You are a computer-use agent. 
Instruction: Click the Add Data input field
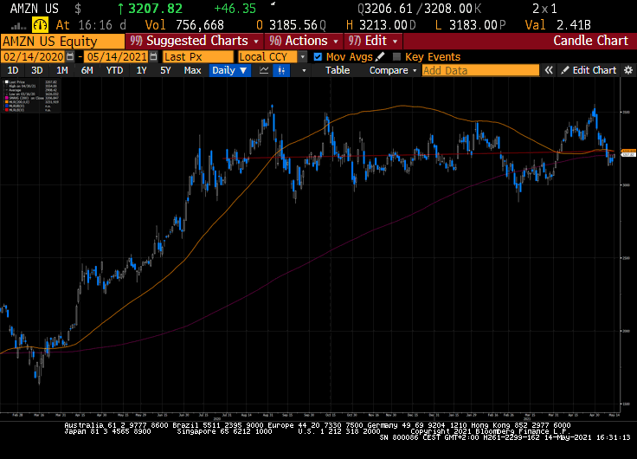pos(480,70)
